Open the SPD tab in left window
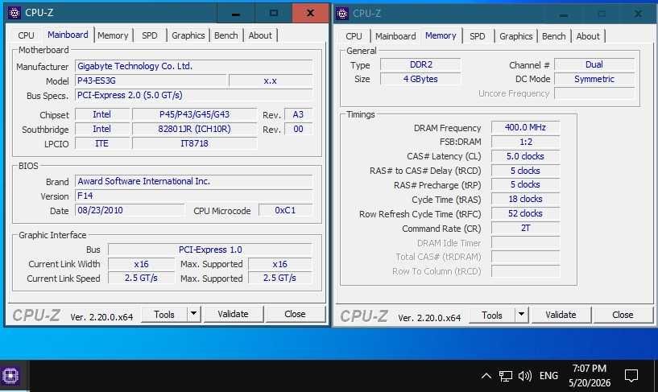Viewport: 658px width, 392px height. coord(149,35)
